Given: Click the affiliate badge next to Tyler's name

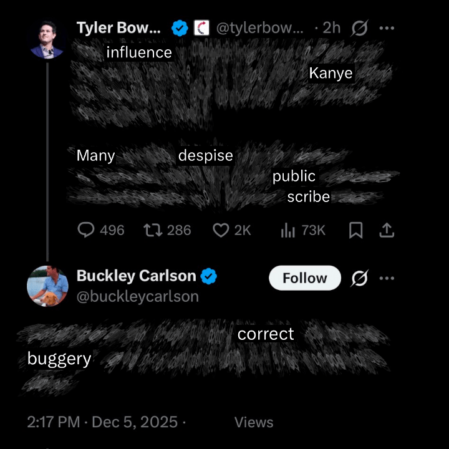Looking at the screenshot, I should coord(201,28).
